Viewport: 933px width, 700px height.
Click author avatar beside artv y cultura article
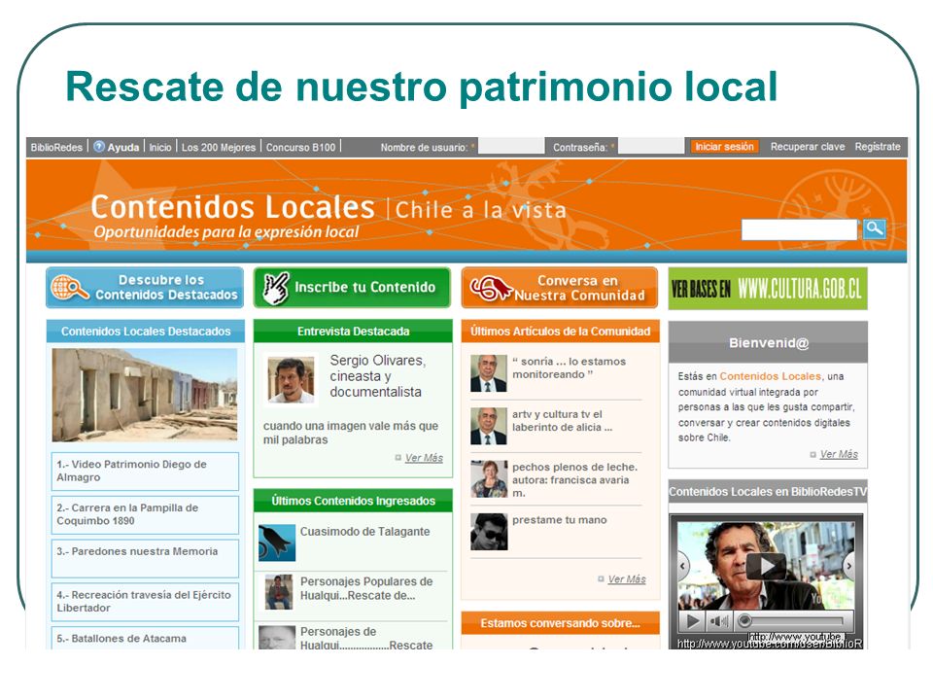[x=489, y=426]
